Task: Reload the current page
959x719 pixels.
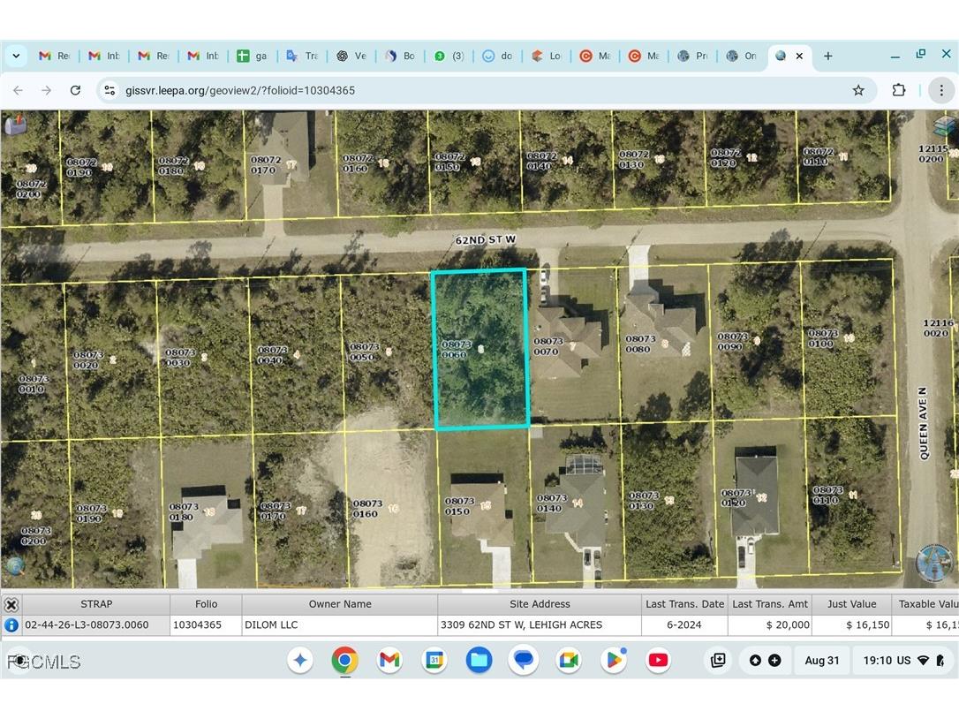Action: pyautogui.click(x=75, y=89)
